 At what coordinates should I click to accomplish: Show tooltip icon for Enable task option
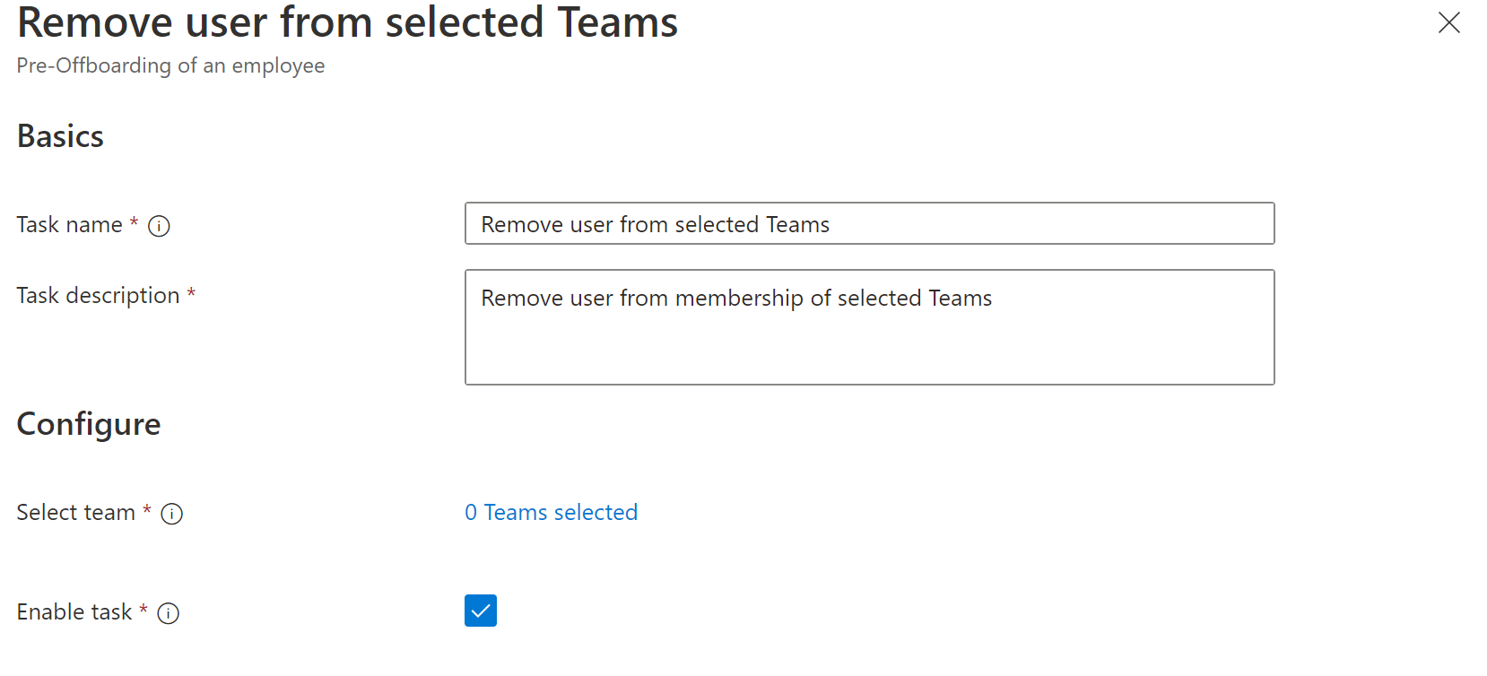coord(168,613)
